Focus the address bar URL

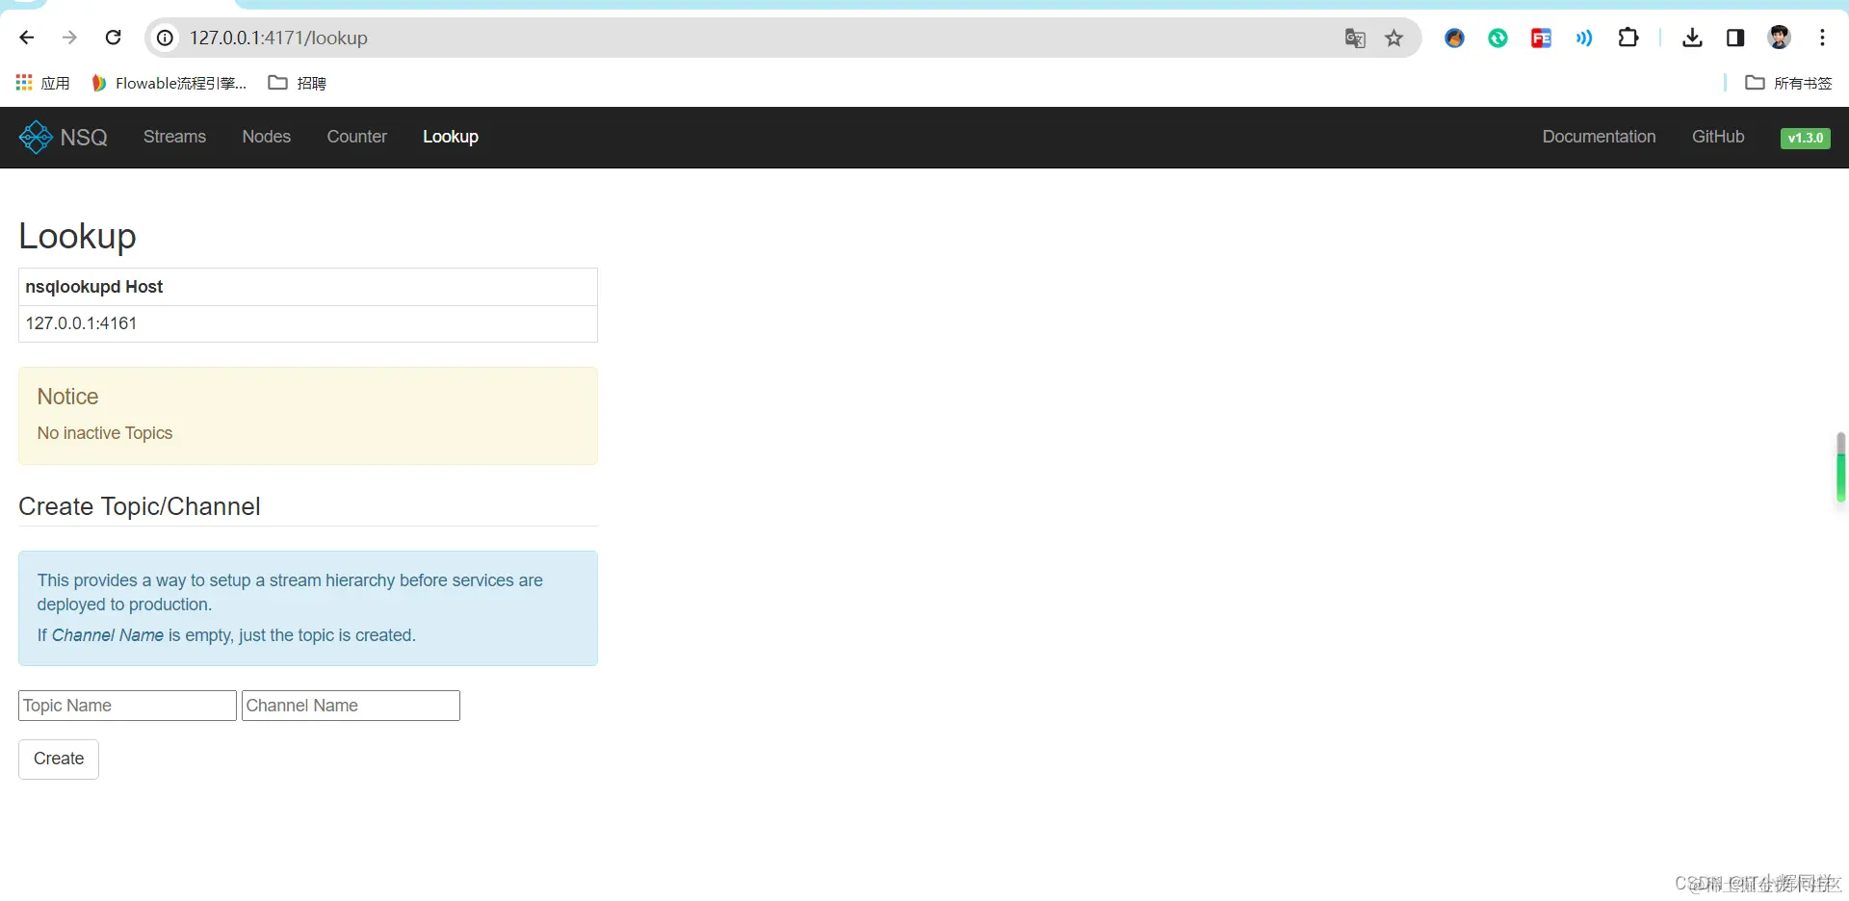(278, 38)
